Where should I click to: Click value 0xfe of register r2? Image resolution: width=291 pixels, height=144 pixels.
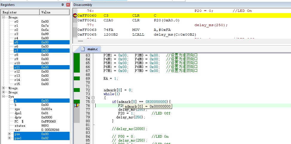(45, 30)
